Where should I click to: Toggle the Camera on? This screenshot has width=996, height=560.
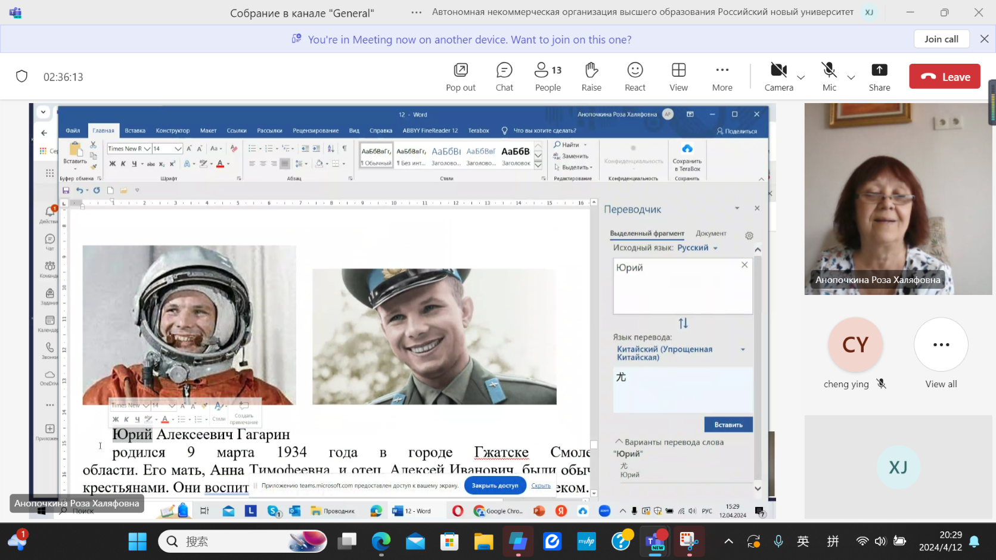[778, 77]
